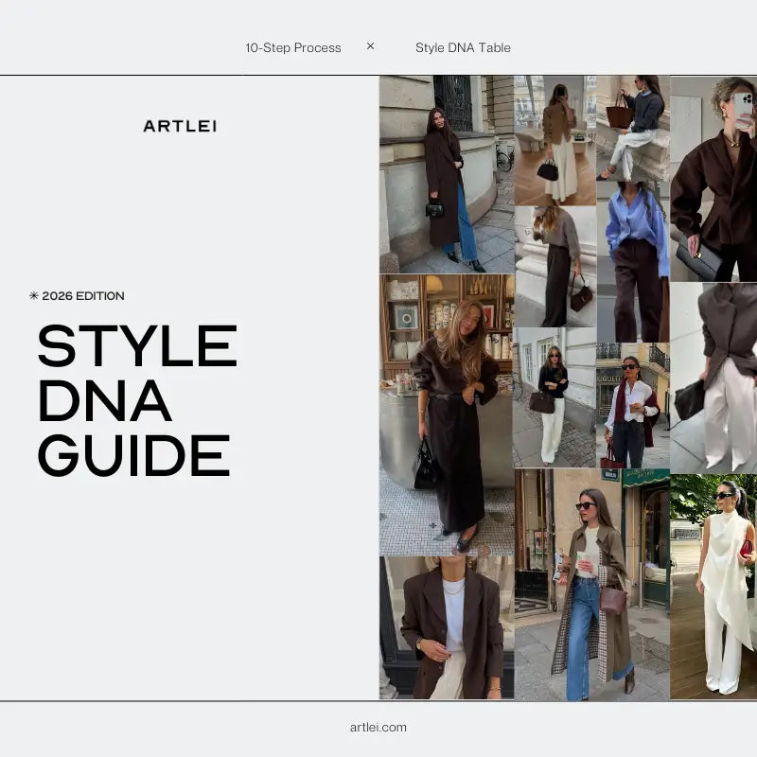Viewport: 757px width, 757px height.
Task: Click the ARTLEI logo
Action: (x=180, y=126)
